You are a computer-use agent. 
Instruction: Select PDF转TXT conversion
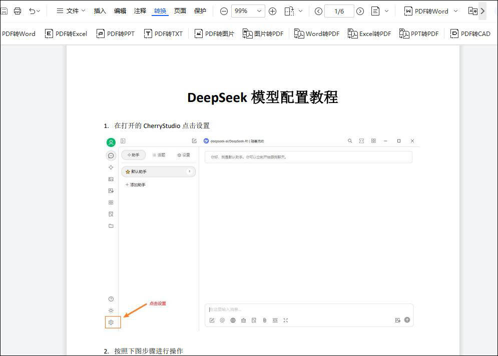tap(163, 33)
